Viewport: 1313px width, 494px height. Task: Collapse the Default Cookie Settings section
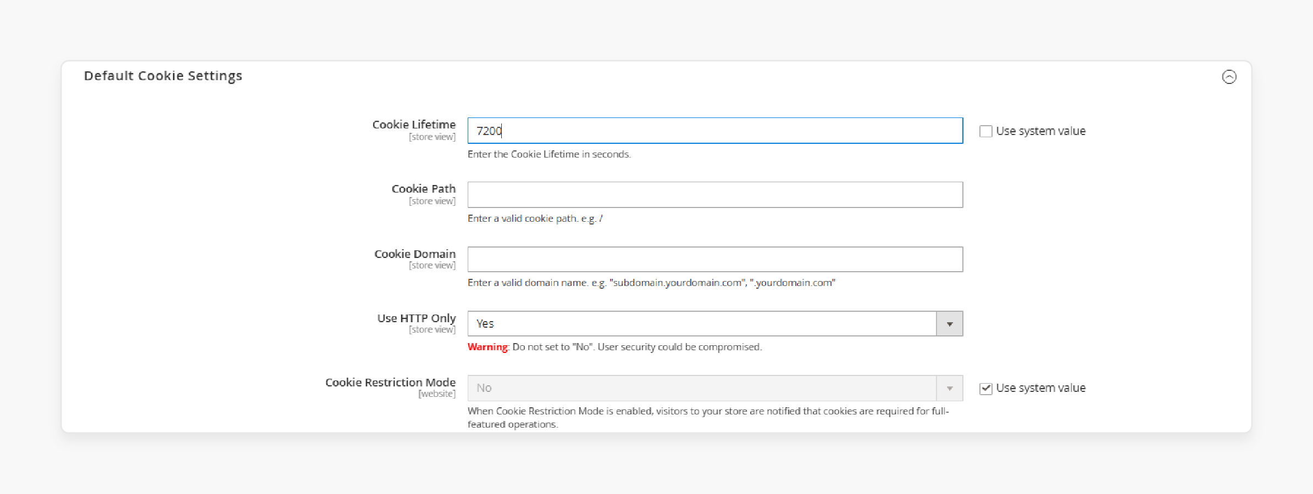coord(1229,77)
